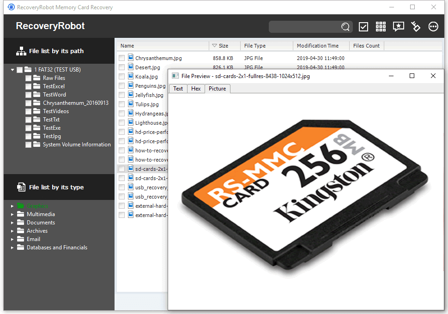Screen dimensions: 448x314
Task: Click the Documents folder icon
Action: [x=20, y=222]
